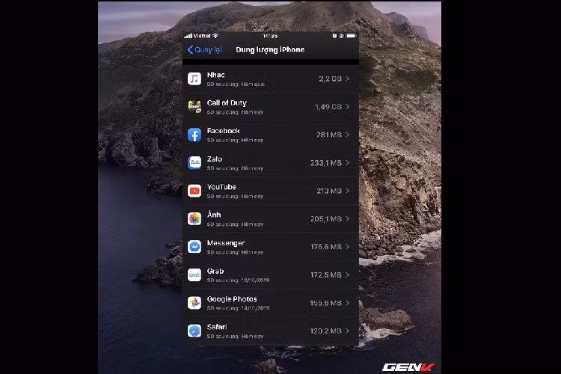561x374 pixels.
Task: Tap the alarm icon in status bar
Action: [334, 36]
